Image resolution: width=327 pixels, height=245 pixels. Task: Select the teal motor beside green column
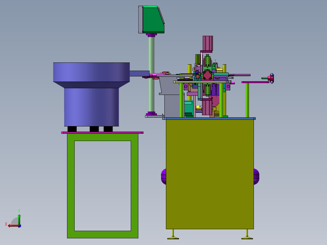189,109
